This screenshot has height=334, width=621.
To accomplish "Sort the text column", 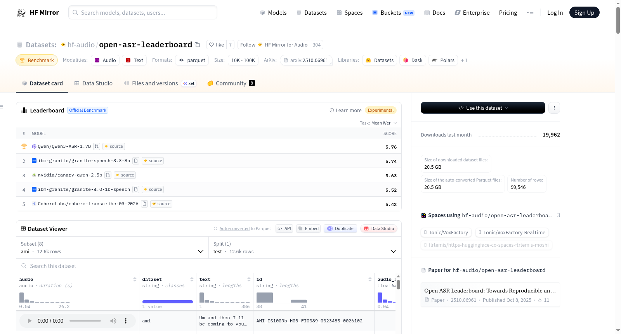I will tap(249, 279).
